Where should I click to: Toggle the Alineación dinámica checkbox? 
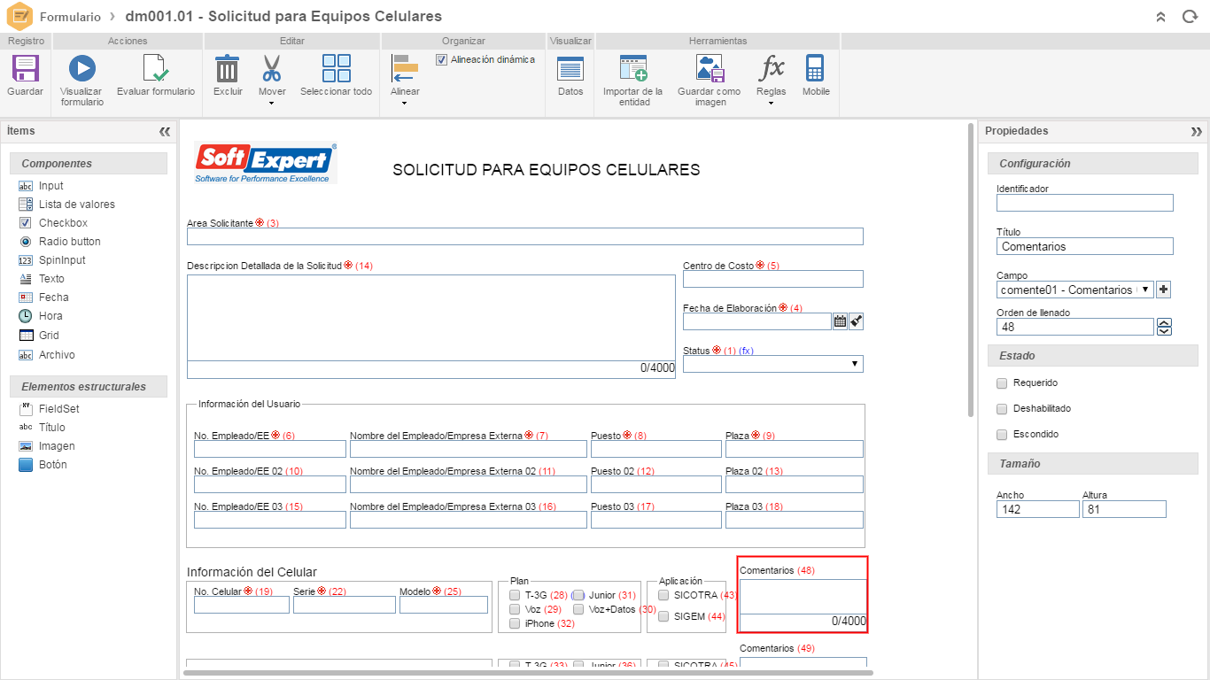[x=440, y=58]
